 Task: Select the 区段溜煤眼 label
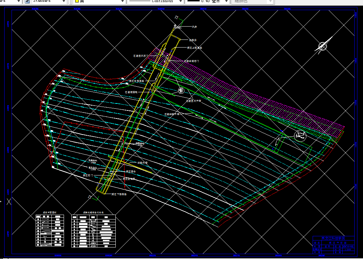coord(131,92)
